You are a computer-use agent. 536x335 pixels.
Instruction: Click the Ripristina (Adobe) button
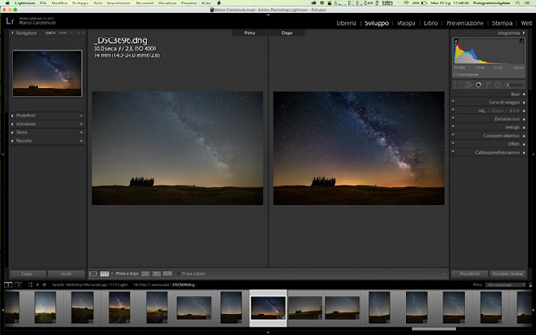click(x=508, y=274)
